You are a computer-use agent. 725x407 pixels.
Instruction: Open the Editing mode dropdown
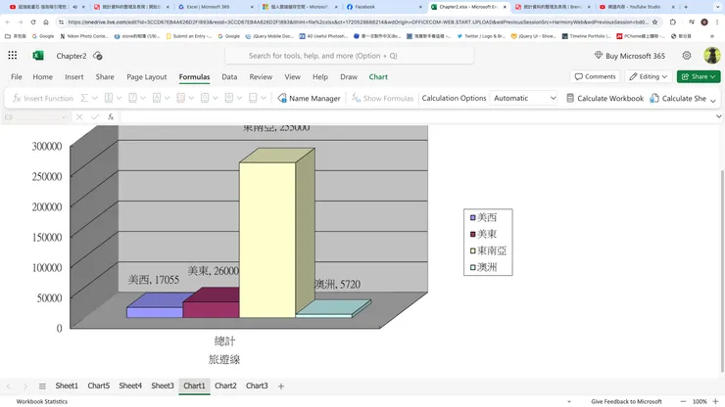coord(649,76)
